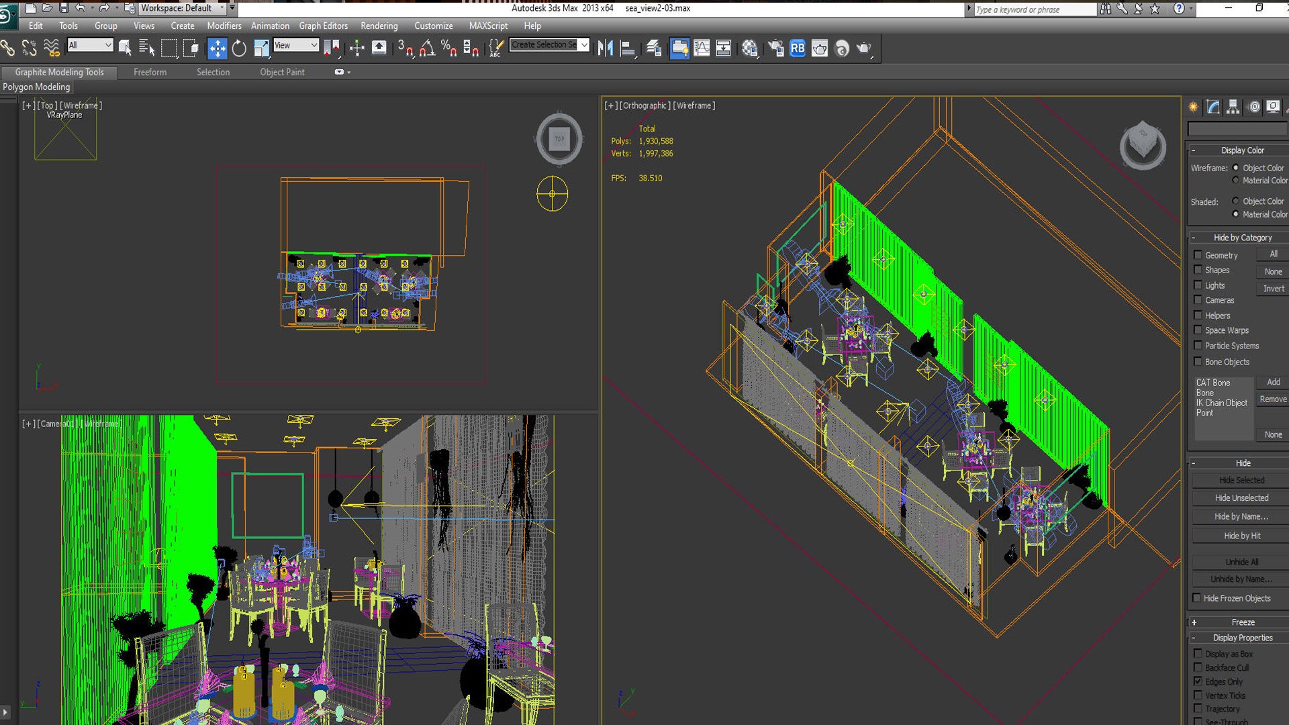The width and height of the screenshot is (1289, 725).
Task: Click the Rectangular Selection Region icon
Action: point(169,48)
